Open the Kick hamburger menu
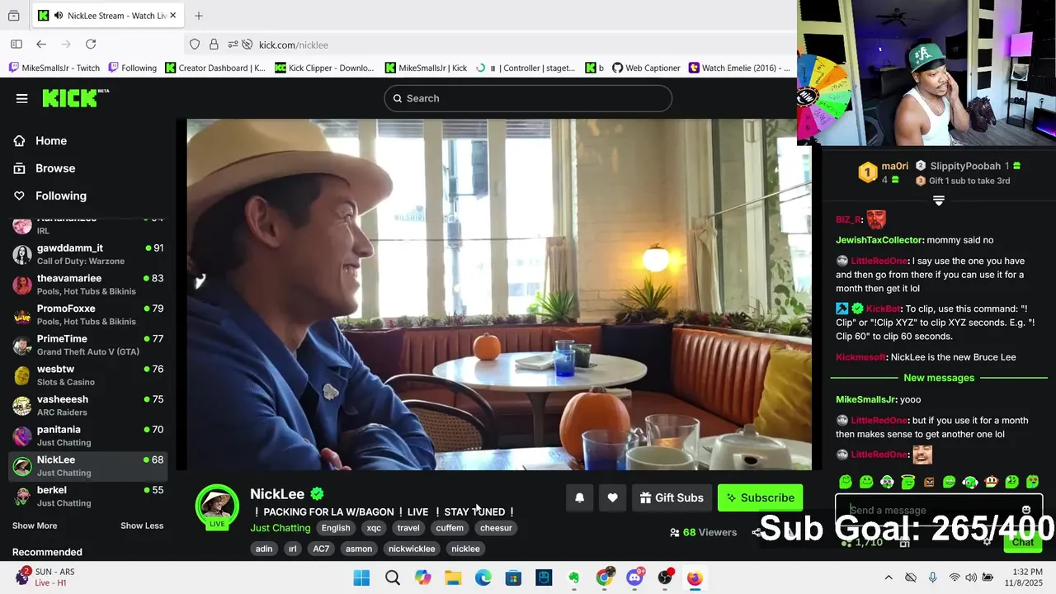This screenshot has width=1056, height=594. point(21,98)
